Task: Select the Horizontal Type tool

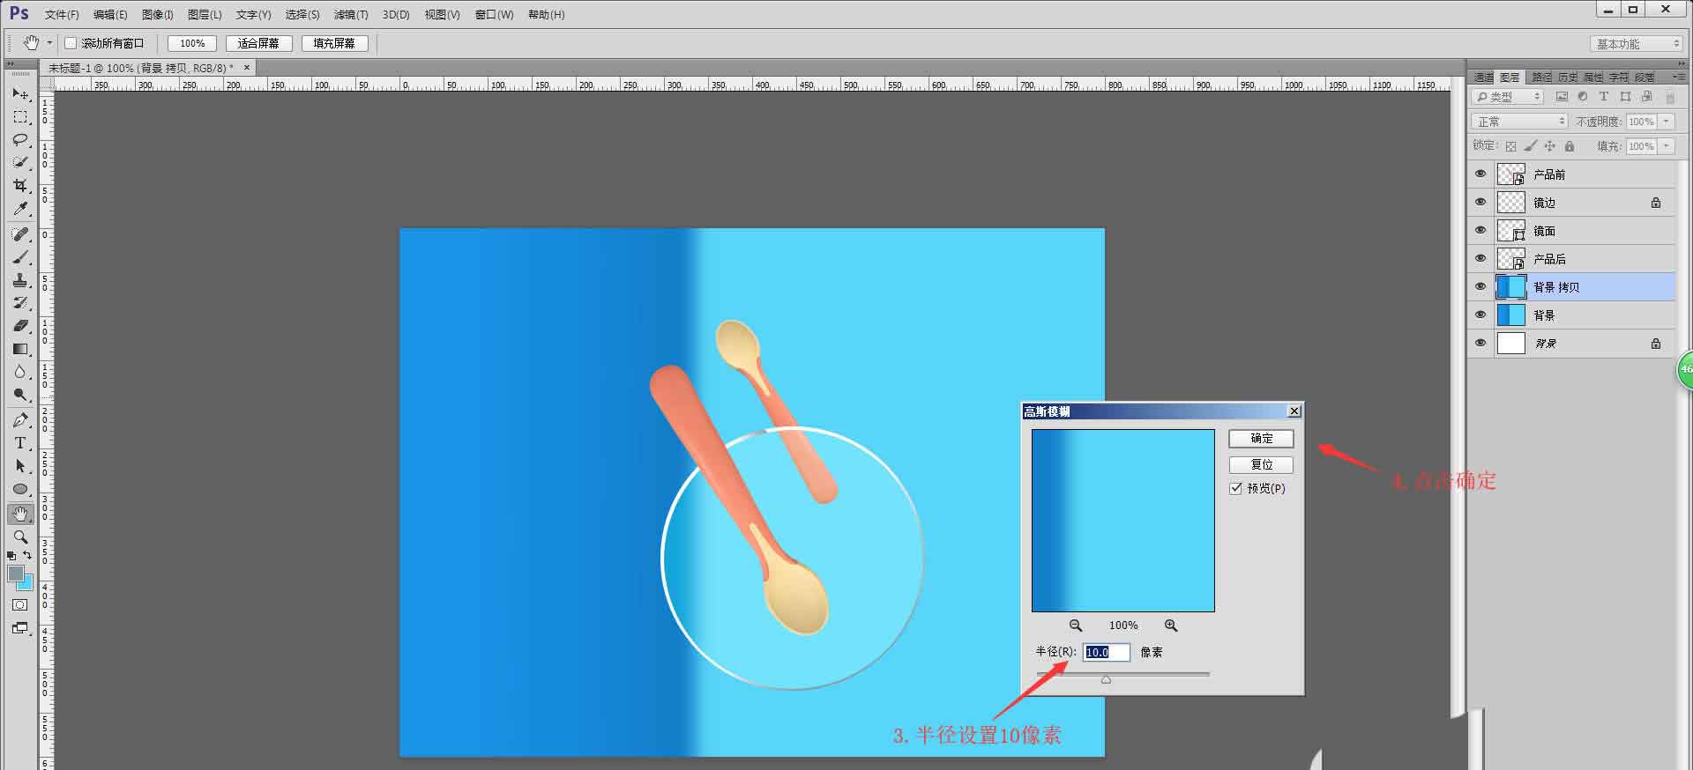Action: pyautogui.click(x=20, y=443)
